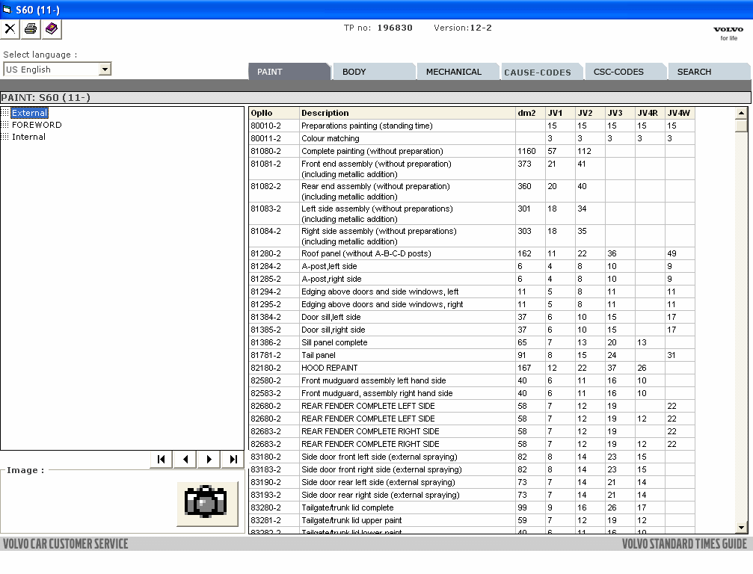Open the MECHANICAL tab
The height and width of the screenshot is (574, 753).
(457, 71)
